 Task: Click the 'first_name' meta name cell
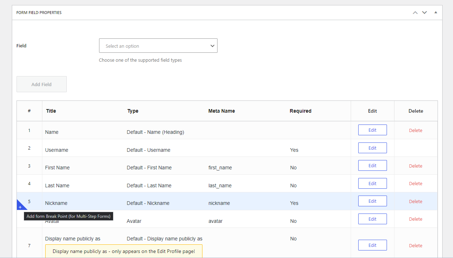pyautogui.click(x=220, y=168)
